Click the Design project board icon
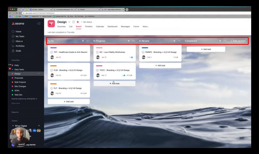The width and height of the screenshot is (259, 154). coord(51,23)
